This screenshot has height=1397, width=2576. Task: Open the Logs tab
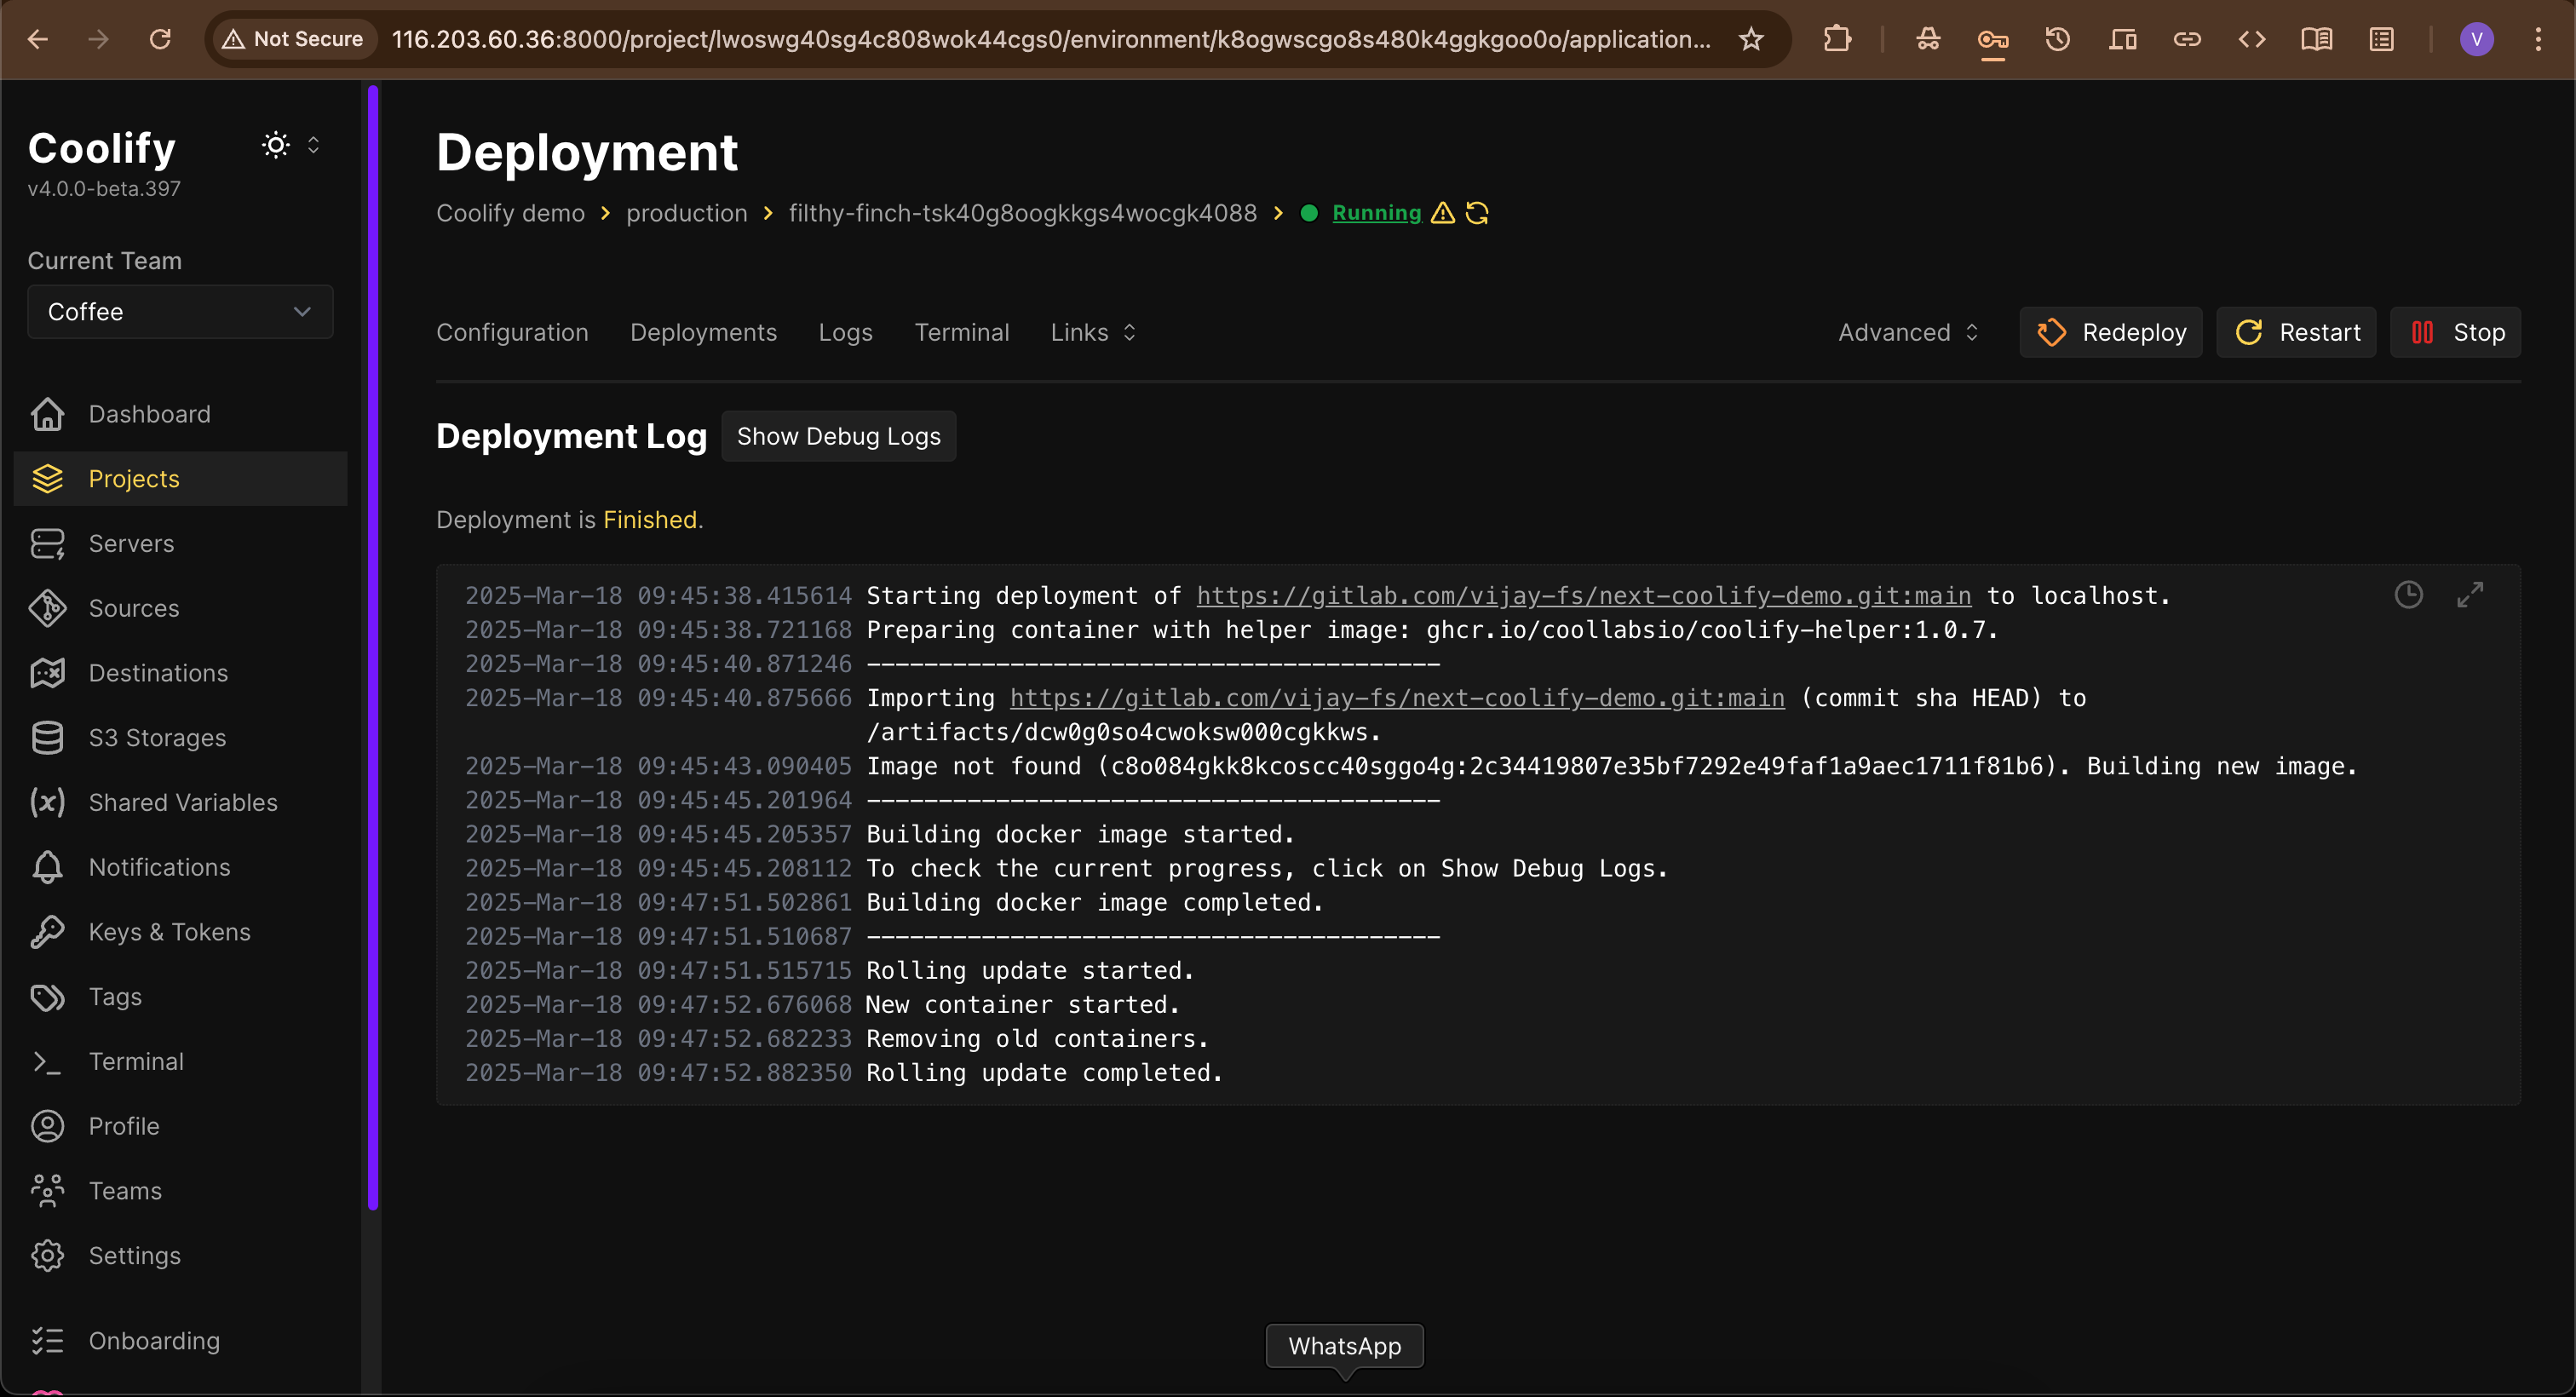point(845,332)
